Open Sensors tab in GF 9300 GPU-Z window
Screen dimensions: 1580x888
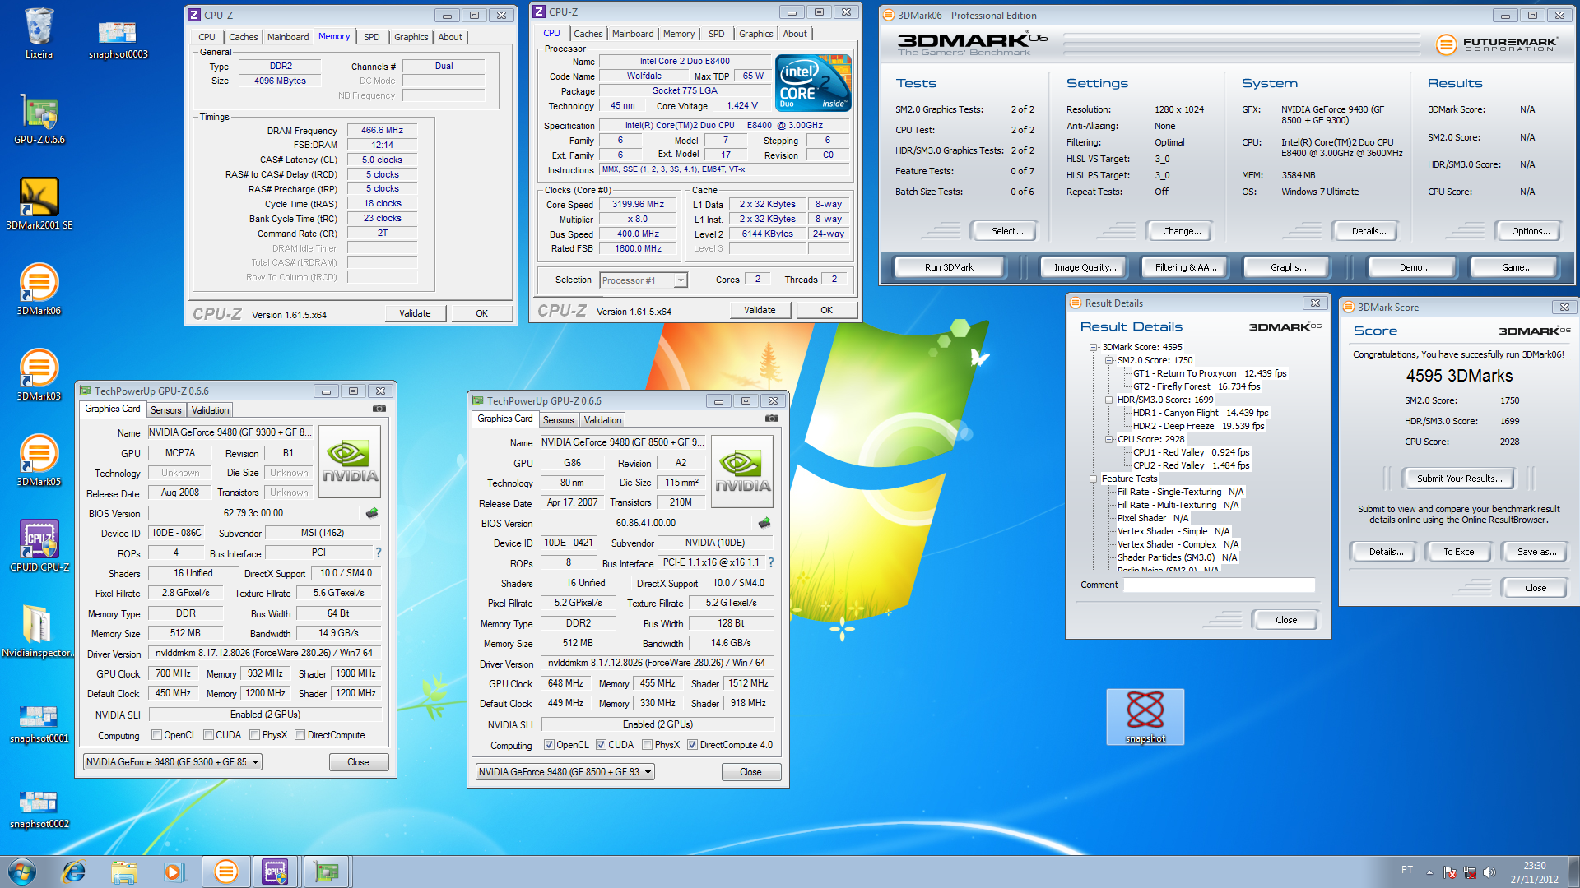(165, 410)
